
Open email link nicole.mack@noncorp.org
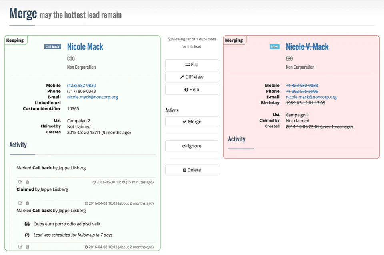pyautogui.click(x=92, y=97)
